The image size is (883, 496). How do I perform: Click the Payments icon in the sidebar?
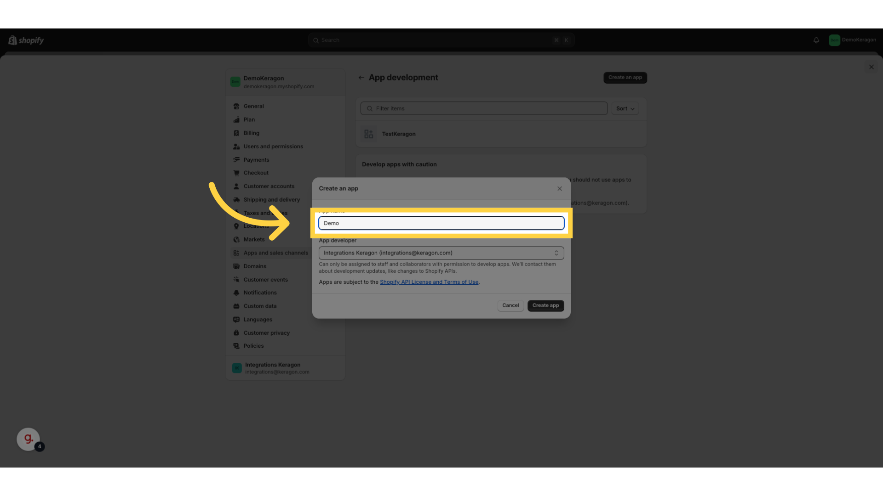click(x=236, y=160)
